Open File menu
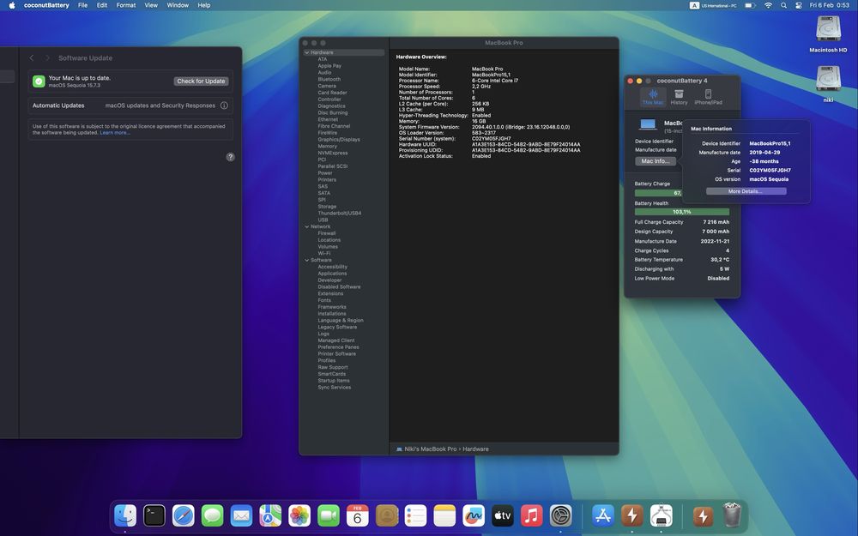858x536 pixels. 82,5
